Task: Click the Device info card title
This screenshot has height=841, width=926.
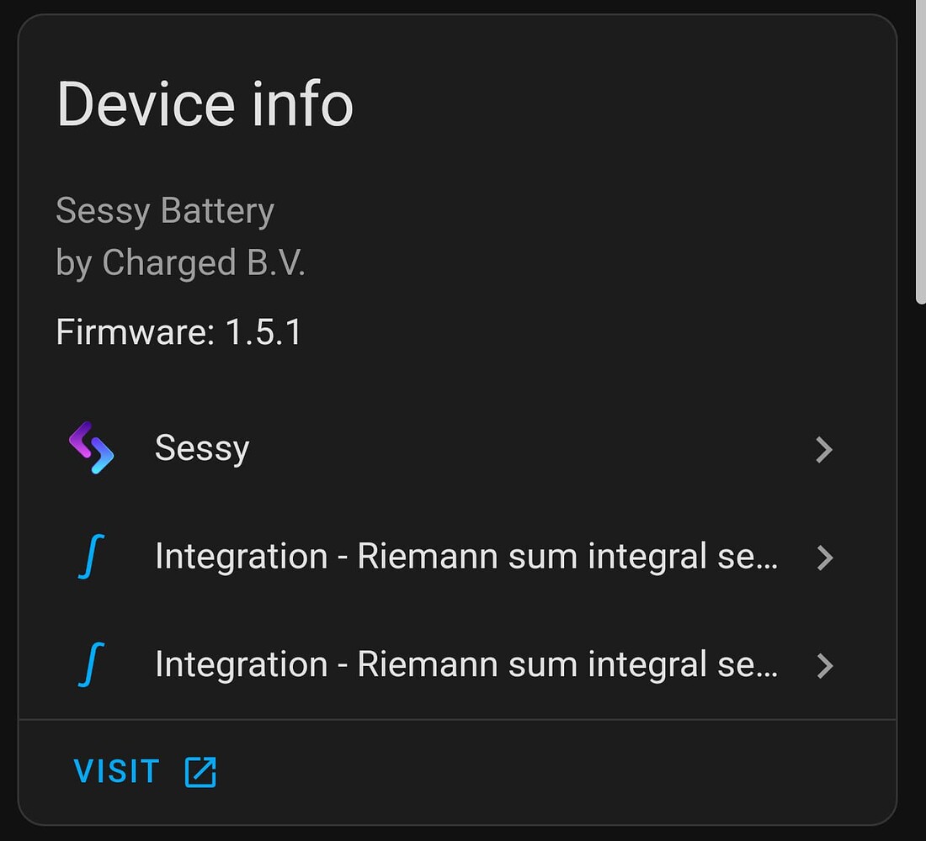Action: (204, 103)
